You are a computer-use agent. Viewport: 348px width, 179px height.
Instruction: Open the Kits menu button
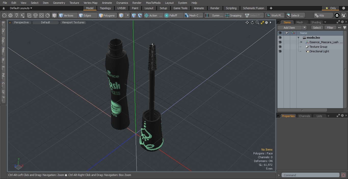coord(323,15)
